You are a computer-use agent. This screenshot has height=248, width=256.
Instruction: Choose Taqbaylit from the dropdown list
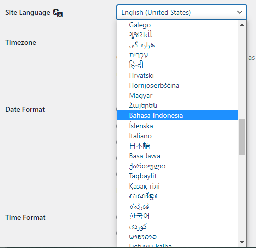tap(177, 176)
